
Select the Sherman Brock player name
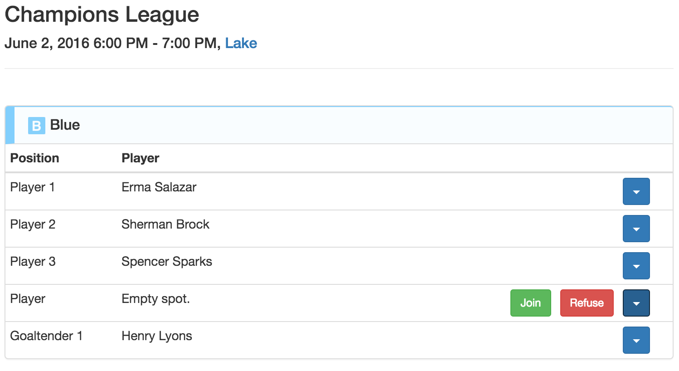[x=165, y=224]
